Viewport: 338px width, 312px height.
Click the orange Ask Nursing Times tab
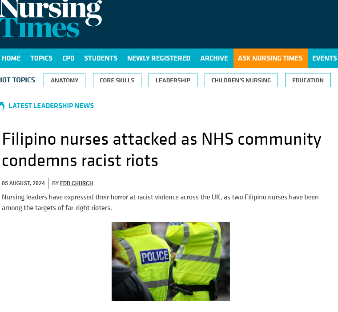pyautogui.click(x=270, y=58)
